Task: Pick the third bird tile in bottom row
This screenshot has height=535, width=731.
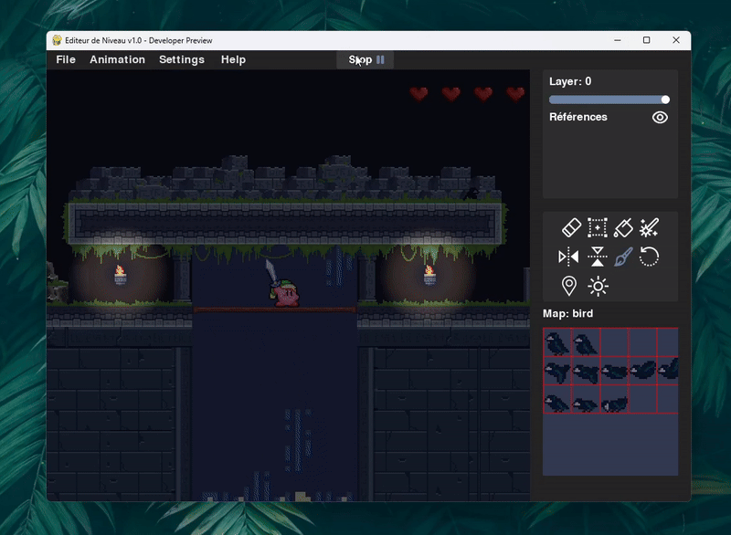Action: [x=614, y=400]
